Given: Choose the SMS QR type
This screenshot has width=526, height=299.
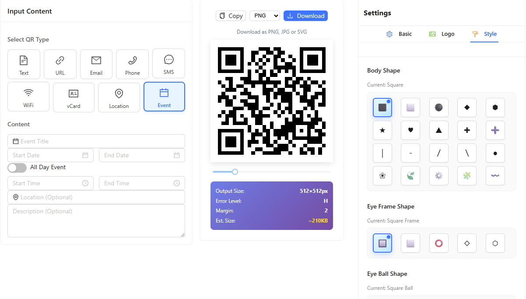Looking at the screenshot, I should pyautogui.click(x=168, y=63).
